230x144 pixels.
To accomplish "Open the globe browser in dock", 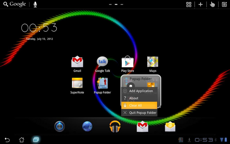I will coord(87,126).
